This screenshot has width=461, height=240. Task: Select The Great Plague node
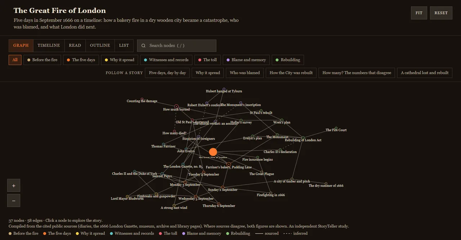coord(261,172)
